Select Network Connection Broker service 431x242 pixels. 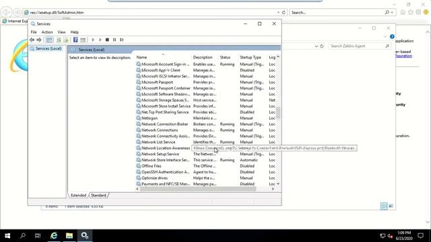point(205,124)
